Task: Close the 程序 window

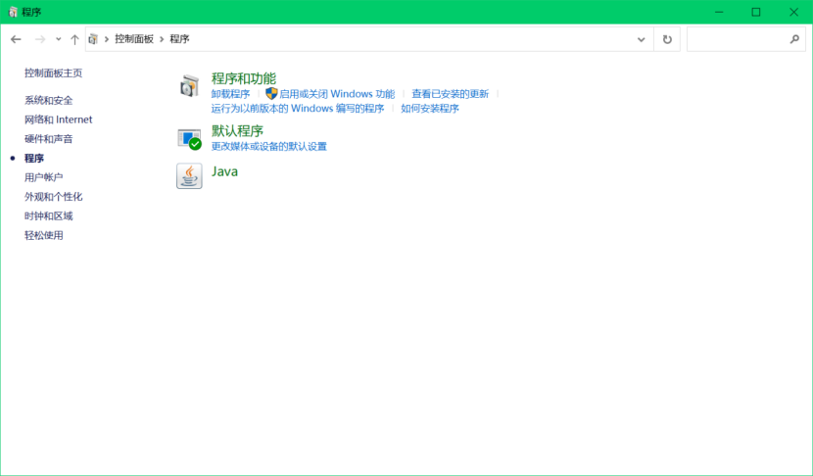Action: click(793, 12)
